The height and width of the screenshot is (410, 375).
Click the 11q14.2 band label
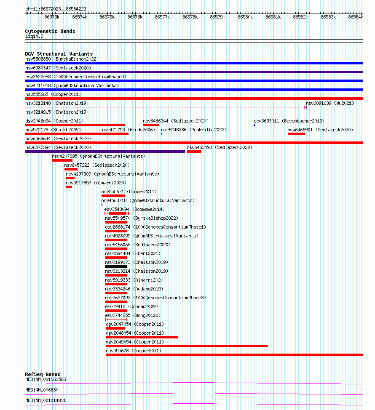(34, 36)
